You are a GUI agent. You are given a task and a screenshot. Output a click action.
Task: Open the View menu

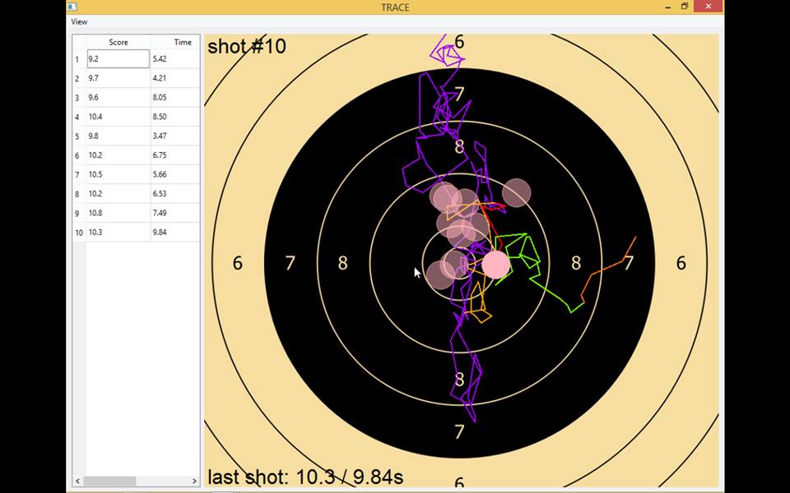[x=79, y=21]
